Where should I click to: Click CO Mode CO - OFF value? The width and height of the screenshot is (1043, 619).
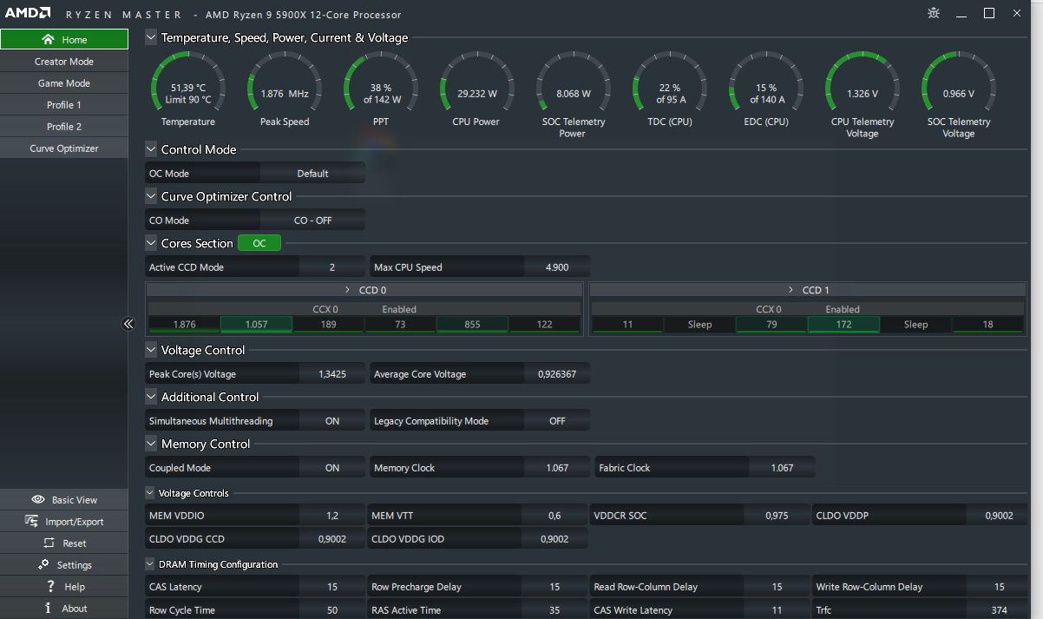312,221
